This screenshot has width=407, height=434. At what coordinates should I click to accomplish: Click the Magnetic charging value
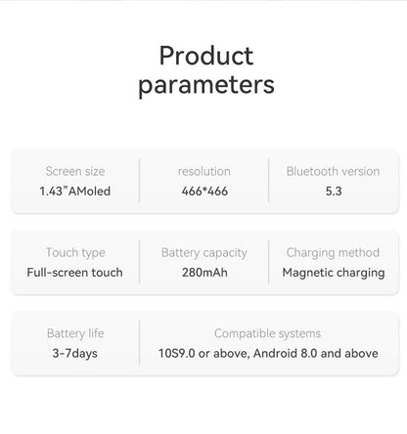point(334,273)
